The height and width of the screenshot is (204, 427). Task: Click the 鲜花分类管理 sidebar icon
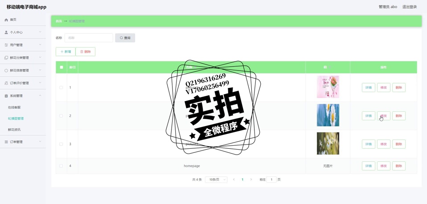(6, 58)
